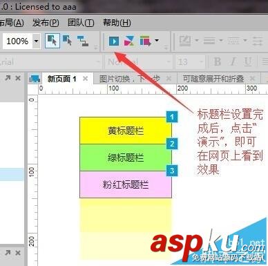Close the 图片切换 tab
This screenshot has height=266, width=268.
(169, 79)
